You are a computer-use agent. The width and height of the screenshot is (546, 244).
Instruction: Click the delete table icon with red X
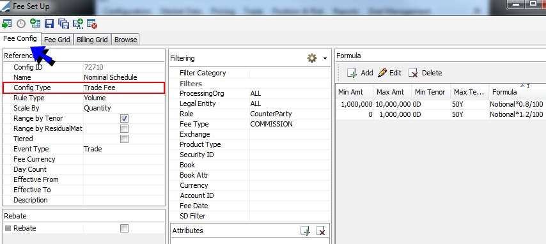92,24
